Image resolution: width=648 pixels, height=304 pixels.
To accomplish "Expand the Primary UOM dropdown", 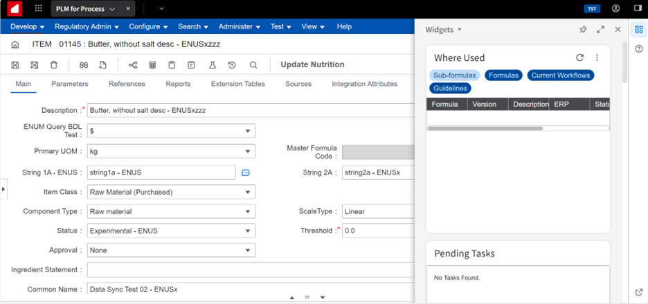I will coord(248,152).
